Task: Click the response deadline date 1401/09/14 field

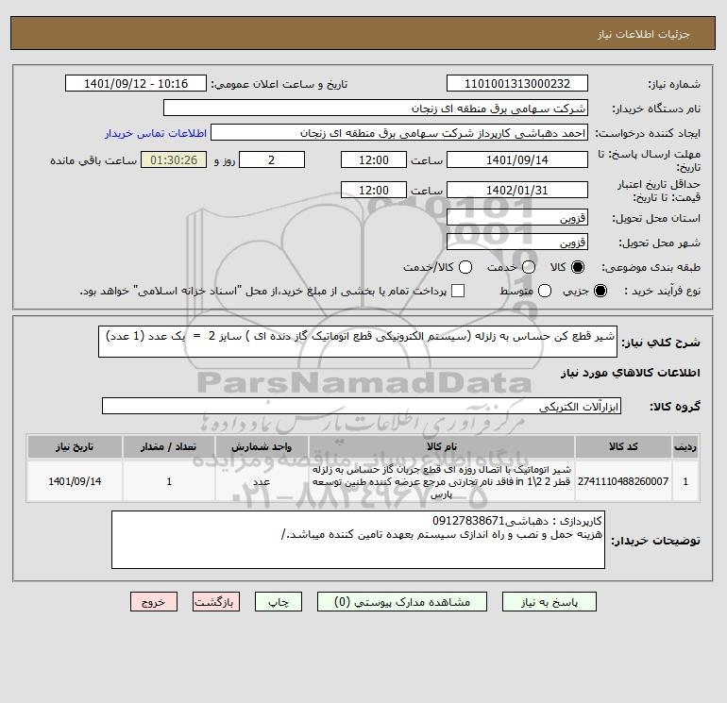Action: pyautogui.click(x=517, y=159)
